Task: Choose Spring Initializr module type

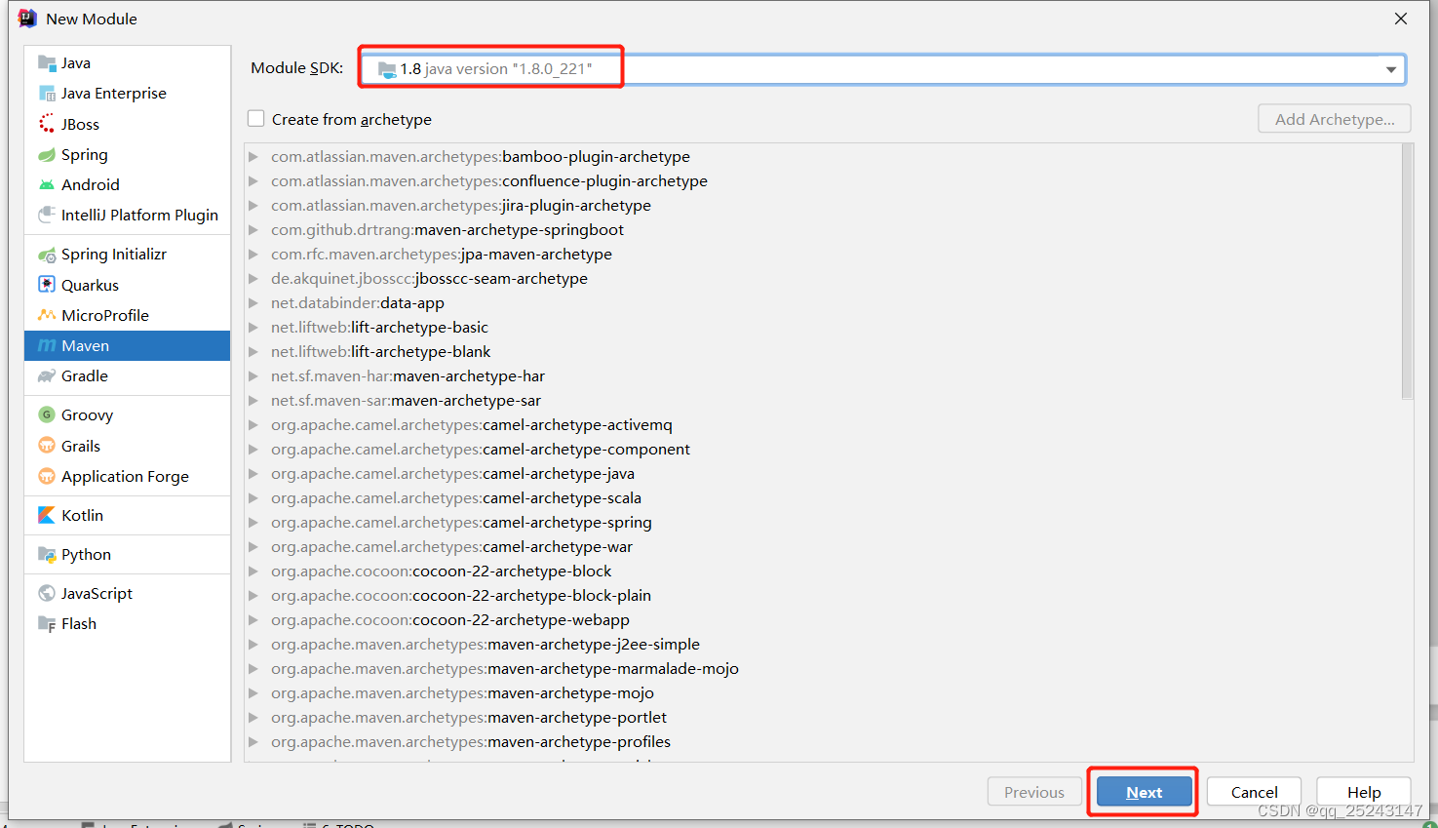Action: (x=127, y=255)
